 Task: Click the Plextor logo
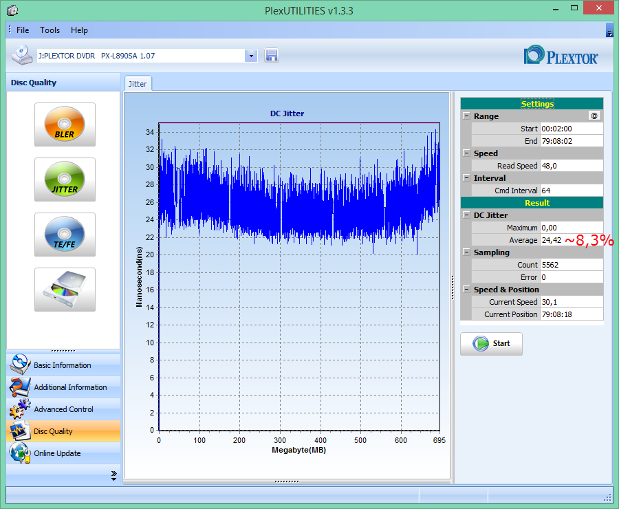click(561, 55)
